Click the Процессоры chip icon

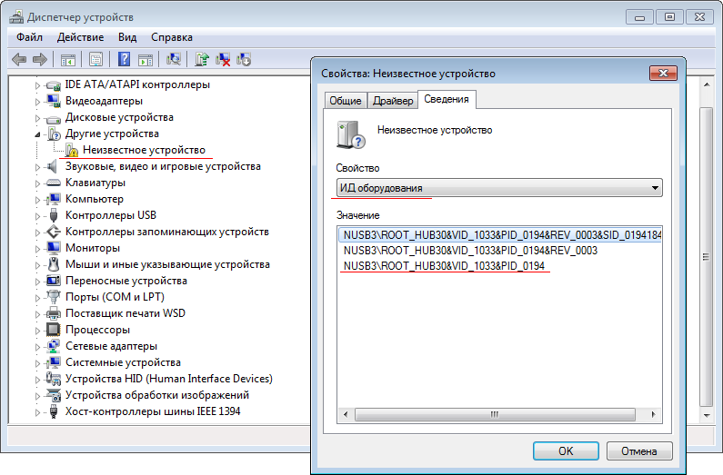click(54, 330)
